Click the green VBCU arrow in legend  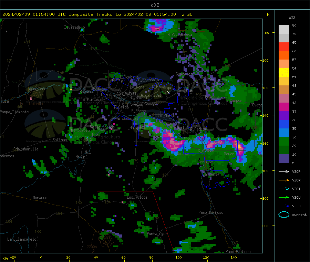click(x=284, y=197)
